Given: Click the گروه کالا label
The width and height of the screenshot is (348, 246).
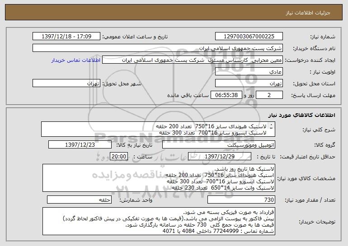Looking at the screenshot, I should click(325, 145).
